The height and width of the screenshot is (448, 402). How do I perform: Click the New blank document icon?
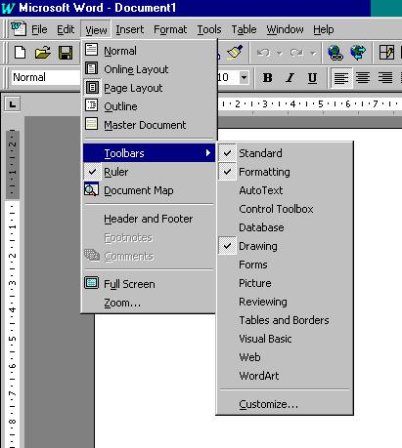(20, 53)
